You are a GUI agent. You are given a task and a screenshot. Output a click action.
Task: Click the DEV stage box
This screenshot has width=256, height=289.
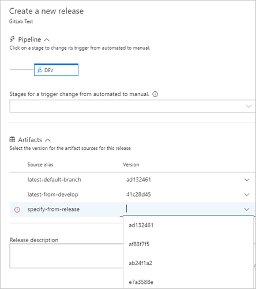coord(56,70)
